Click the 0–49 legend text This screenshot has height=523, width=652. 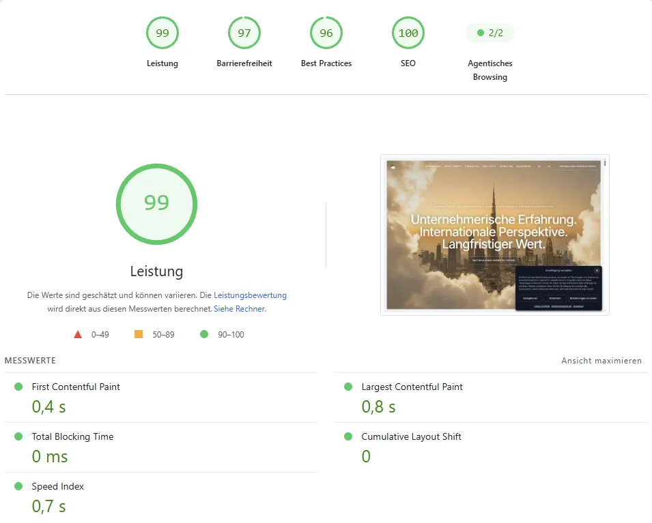100,334
